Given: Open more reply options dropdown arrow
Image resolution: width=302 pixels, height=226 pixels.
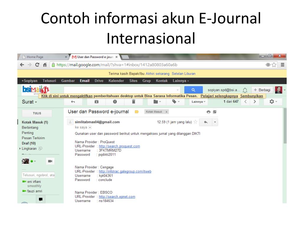Looking at the screenshot, I should tap(215, 122).
